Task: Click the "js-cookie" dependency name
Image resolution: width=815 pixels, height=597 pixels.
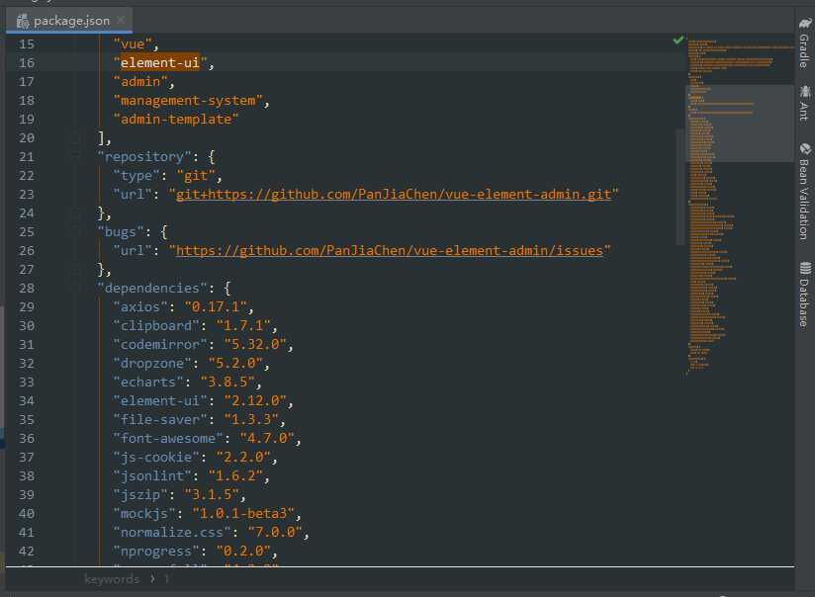Action: pos(156,458)
